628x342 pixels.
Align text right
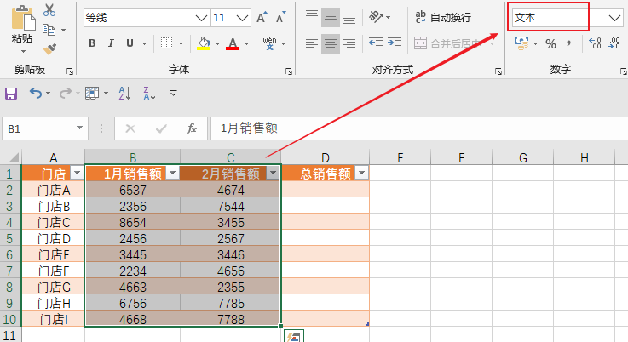point(349,43)
